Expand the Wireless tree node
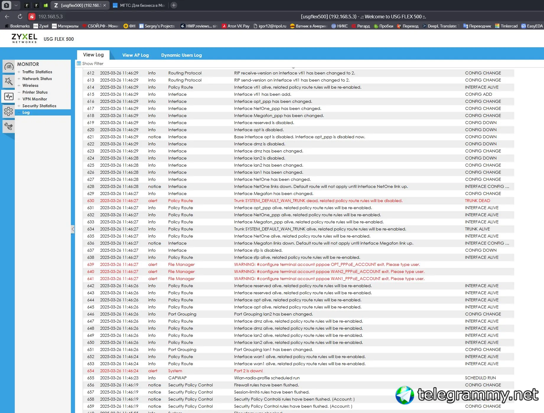Screen dimensions: 544x413 [19, 85]
